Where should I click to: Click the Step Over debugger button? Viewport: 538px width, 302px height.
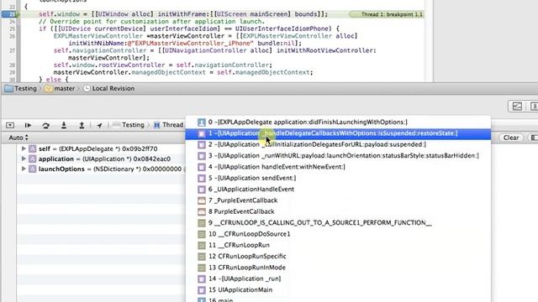[45, 125]
